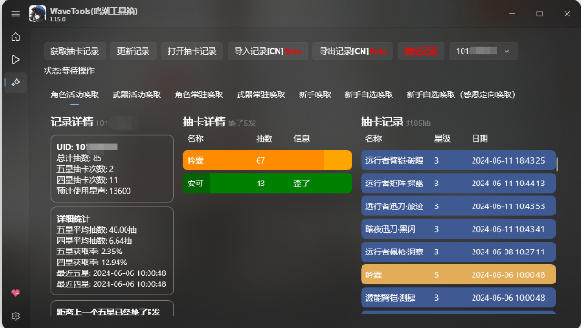581x328 pixels.
Task: Select the orange 吟霖 67 pull bar
Action: (267, 160)
